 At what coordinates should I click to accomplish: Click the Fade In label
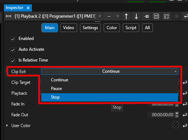18,104
